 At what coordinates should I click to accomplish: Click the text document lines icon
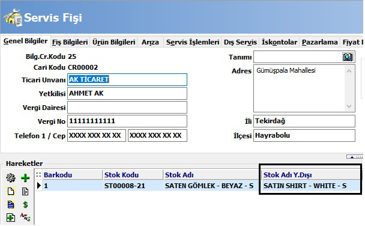click(x=25, y=191)
